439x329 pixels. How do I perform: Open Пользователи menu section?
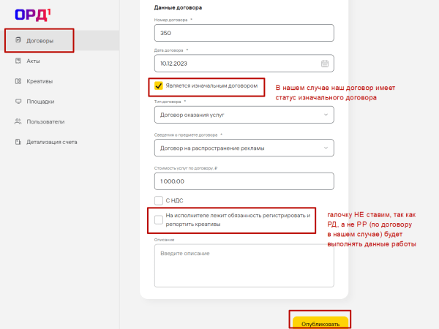click(x=45, y=121)
